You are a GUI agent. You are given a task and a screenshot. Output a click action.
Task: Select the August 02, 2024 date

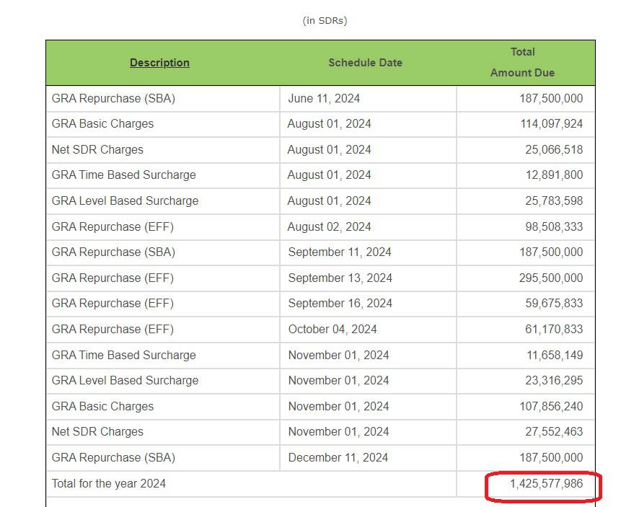pyautogui.click(x=329, y=226)
